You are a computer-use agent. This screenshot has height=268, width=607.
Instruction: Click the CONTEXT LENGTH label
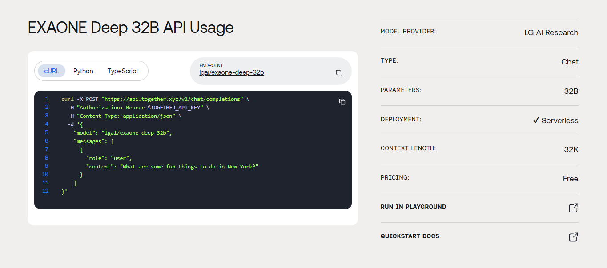[x=408, y=148]
